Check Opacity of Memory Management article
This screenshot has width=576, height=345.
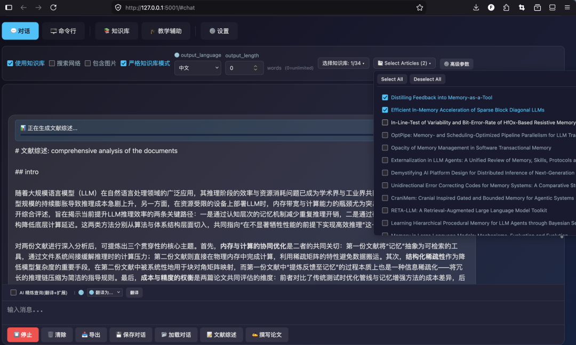click(385, 148)
